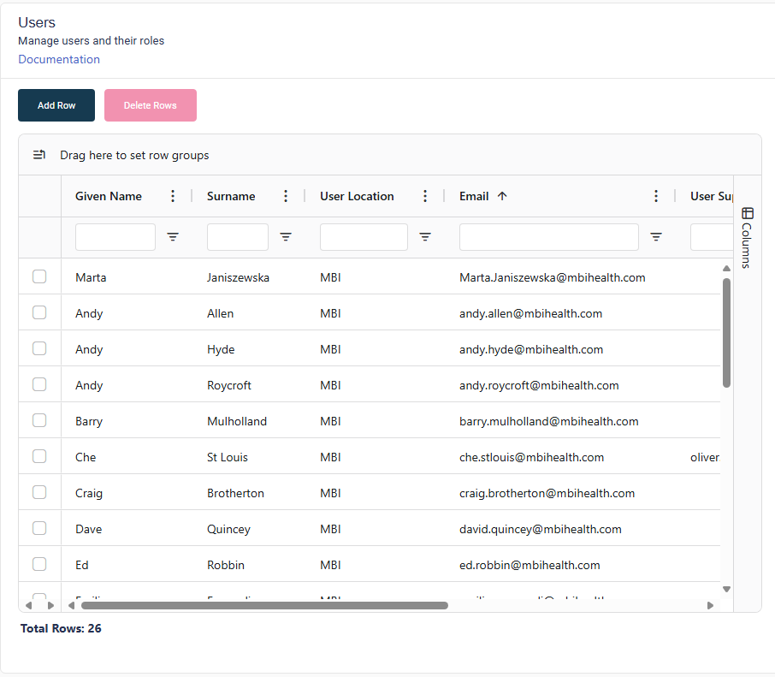Click the Surname column header

231,196
